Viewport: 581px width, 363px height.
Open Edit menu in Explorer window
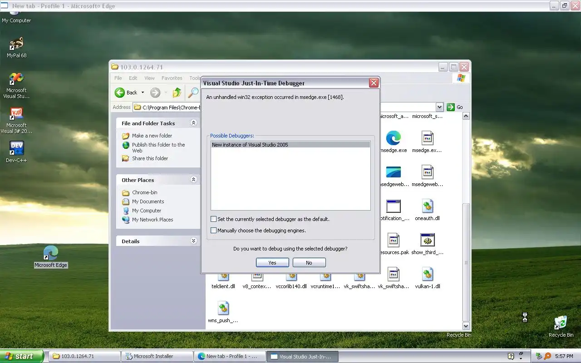[x=133, y=78]
